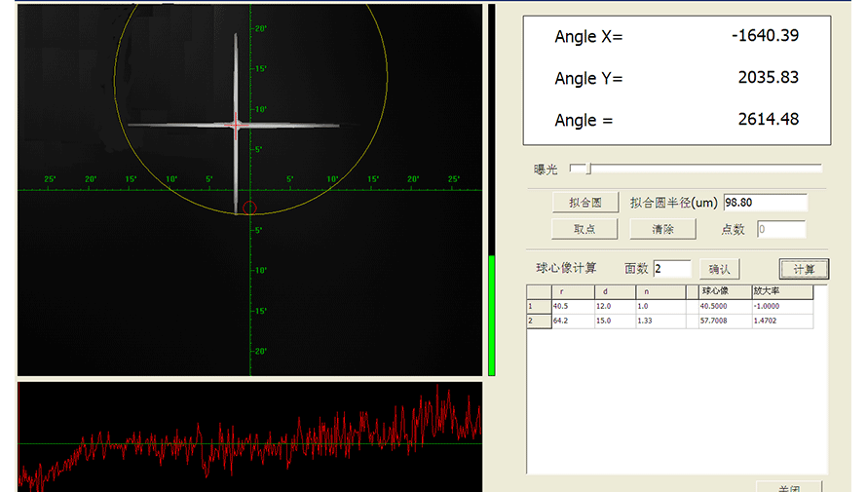Click the 放大率 column header
Image resolution: width=867 pixels, height=492 pixels.
(782, 291)
